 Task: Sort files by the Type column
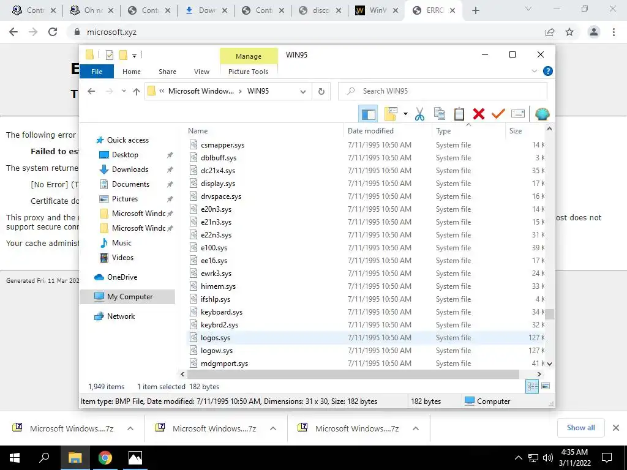pyautogui.click(x=443, y=131)
